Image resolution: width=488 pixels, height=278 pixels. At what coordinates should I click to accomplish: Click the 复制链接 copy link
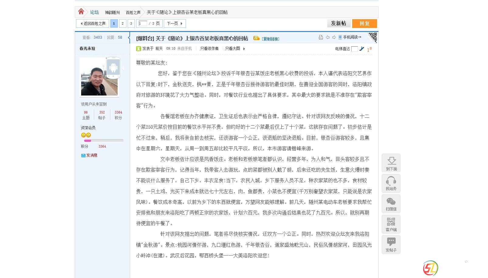coord(270,39)
